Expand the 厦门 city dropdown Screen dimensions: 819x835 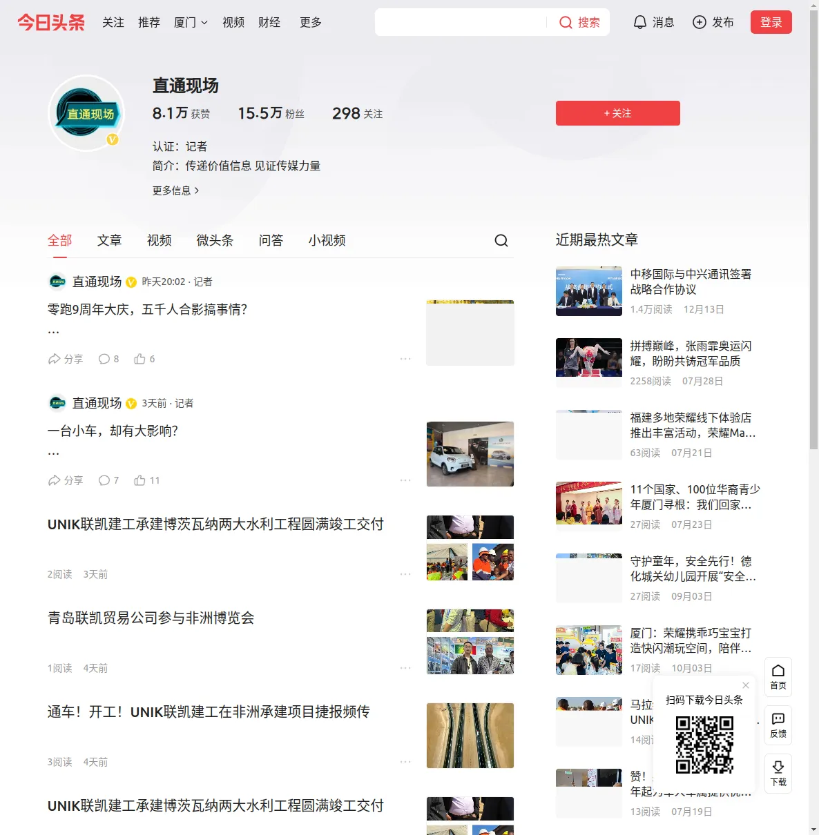(191, 22)
